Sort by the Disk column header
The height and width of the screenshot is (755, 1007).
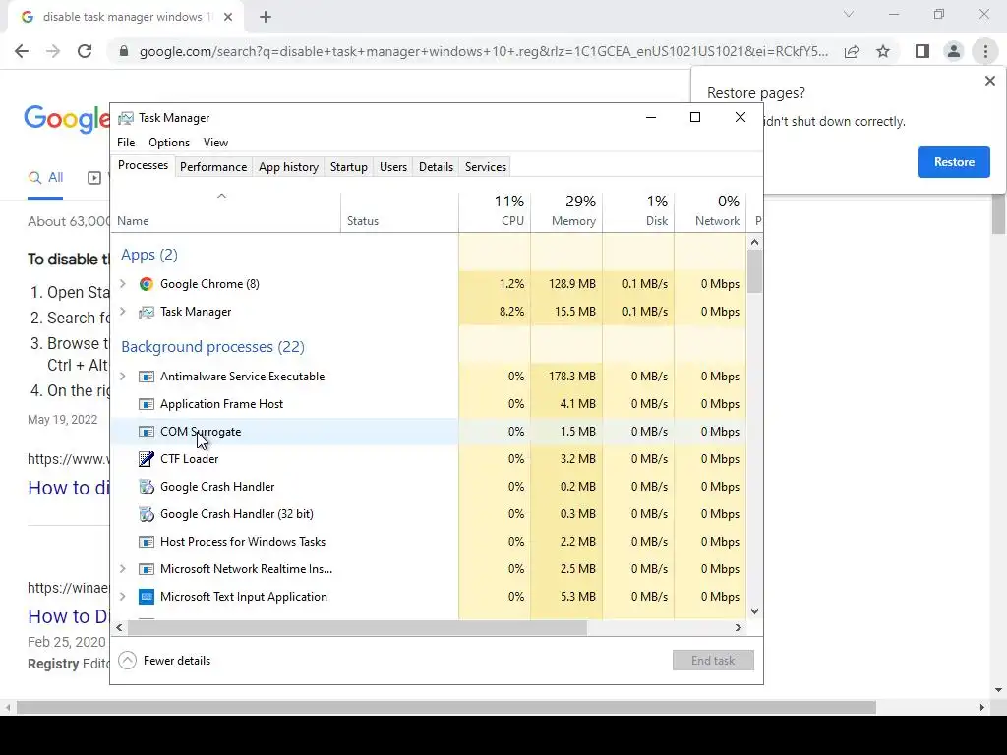639,211
